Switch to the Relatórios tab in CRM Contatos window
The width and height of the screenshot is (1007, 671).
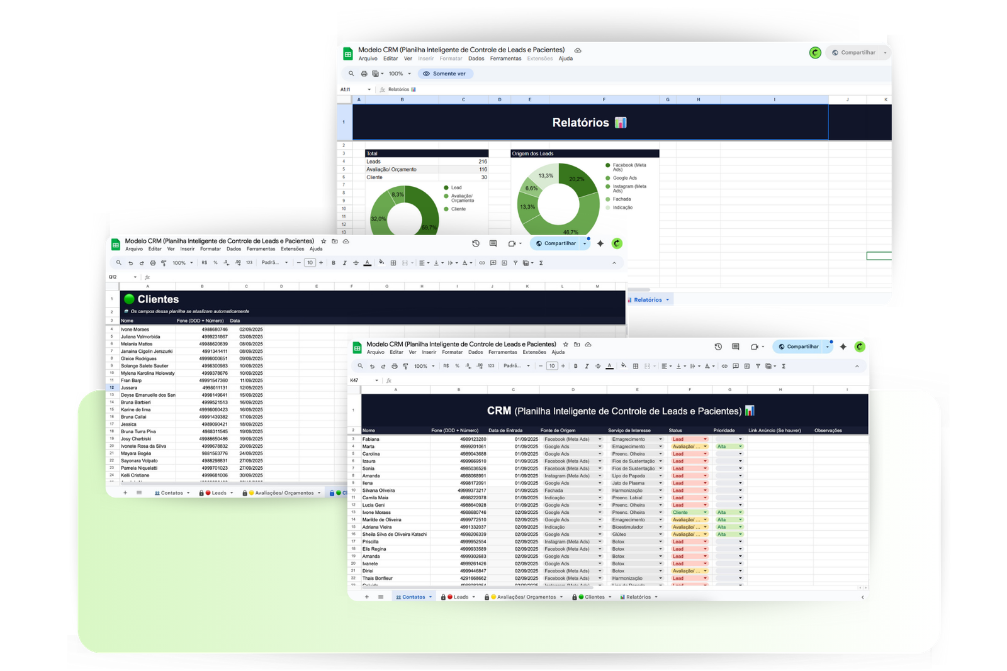coord(638,597)
